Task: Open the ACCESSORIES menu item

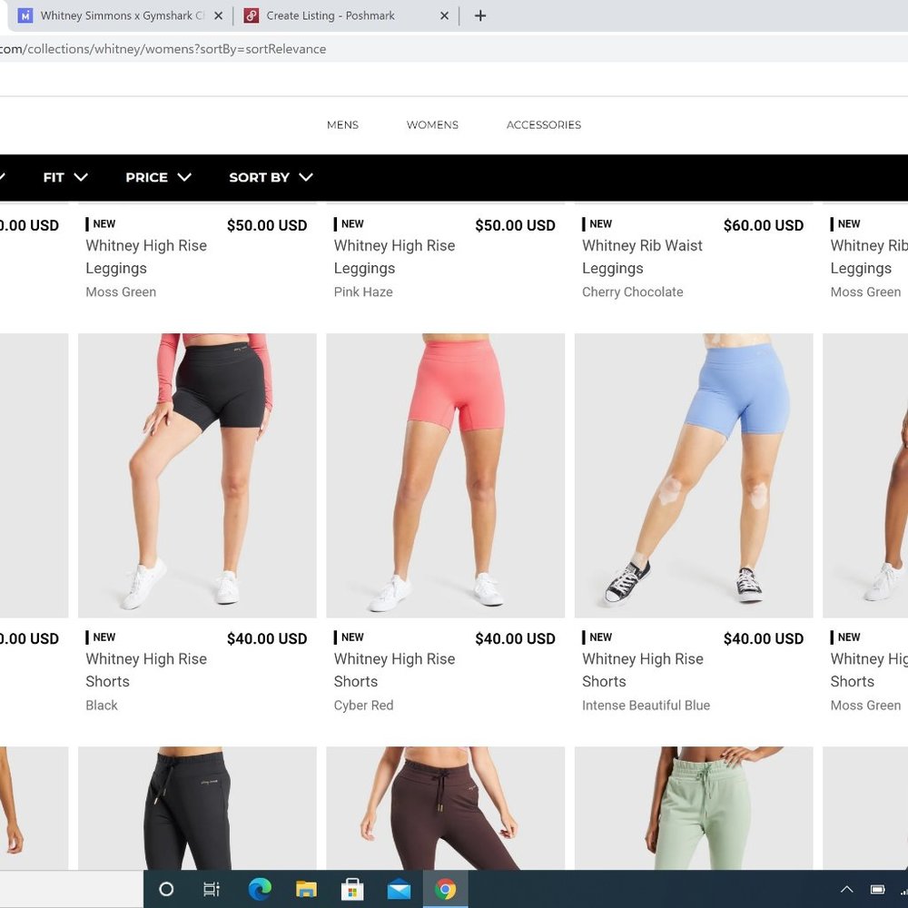Action: point(543,124)
